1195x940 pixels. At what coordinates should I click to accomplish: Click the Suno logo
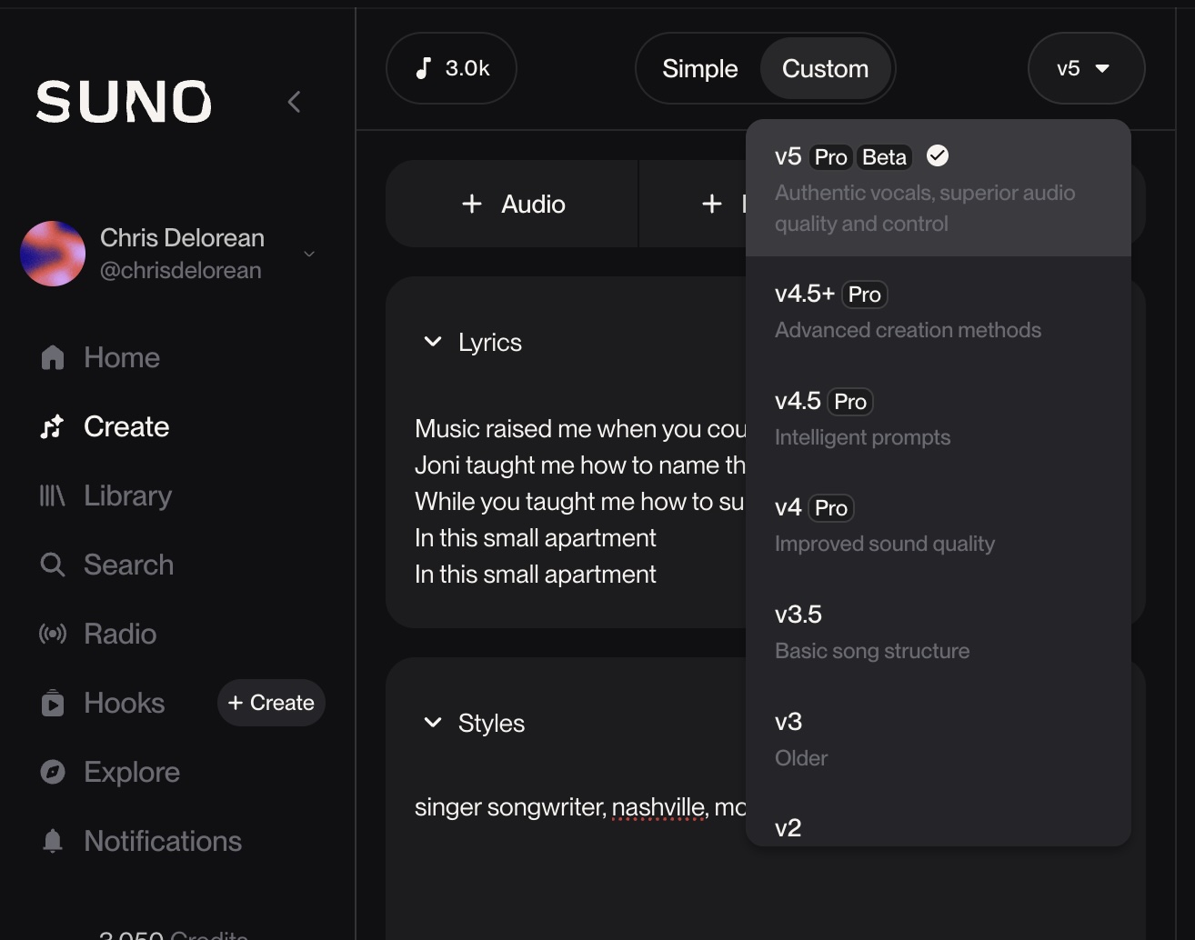pos(124,101)
